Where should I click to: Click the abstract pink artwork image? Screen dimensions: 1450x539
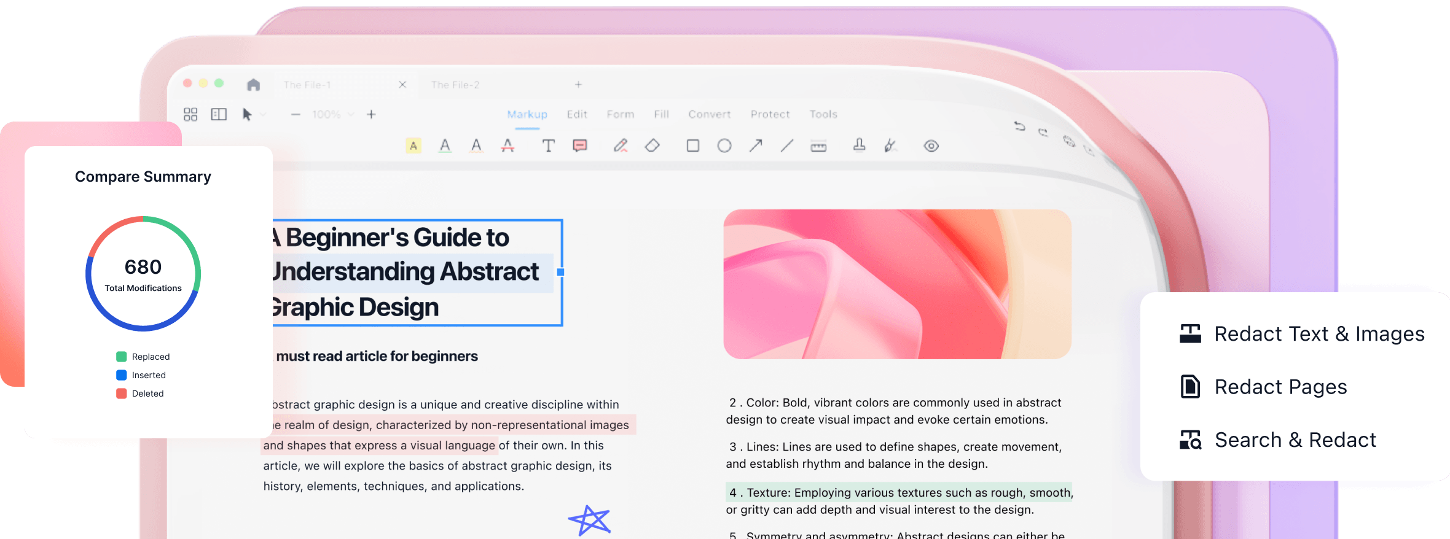point(898,284)
